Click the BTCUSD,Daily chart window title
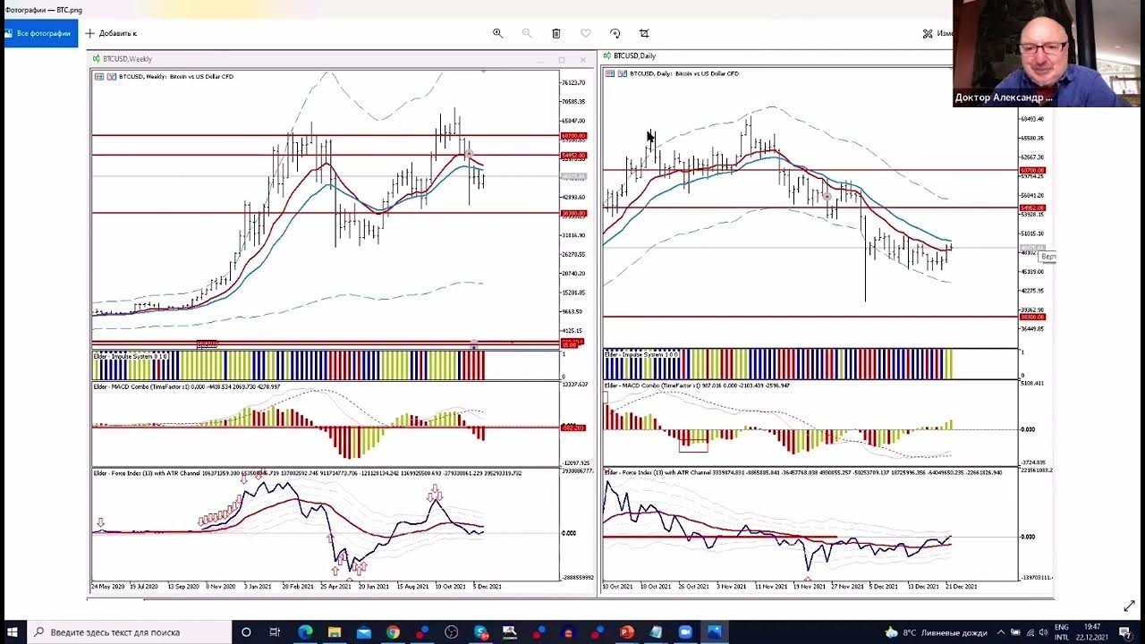Screen dimensions: 1145x644 click(634, 55)
